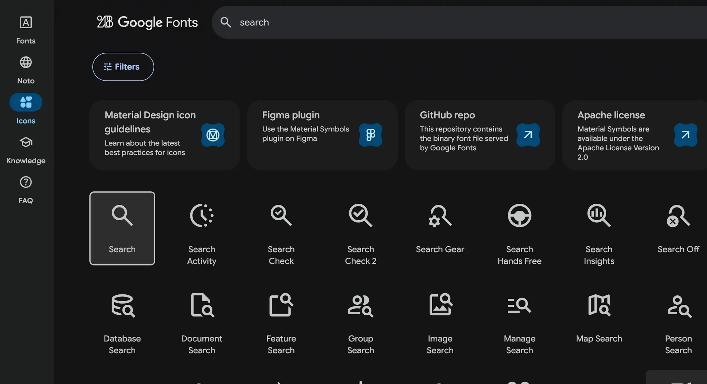This screenshot has width=707, height=384.
Task: Select the Search Insights icon
Action: pyautogui.click(x=599, y=228)
